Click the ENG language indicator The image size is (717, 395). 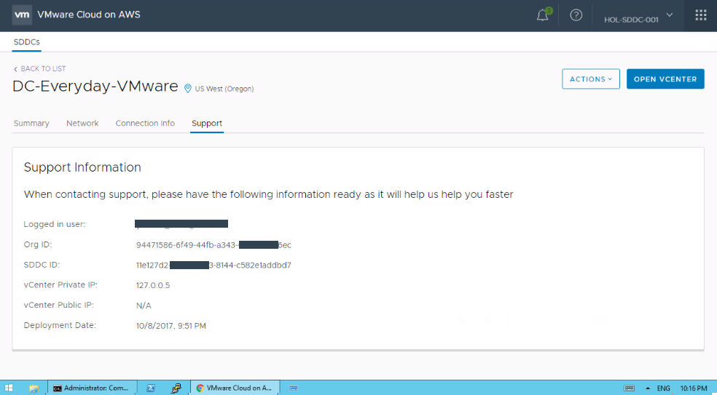(x=664, y=388)
